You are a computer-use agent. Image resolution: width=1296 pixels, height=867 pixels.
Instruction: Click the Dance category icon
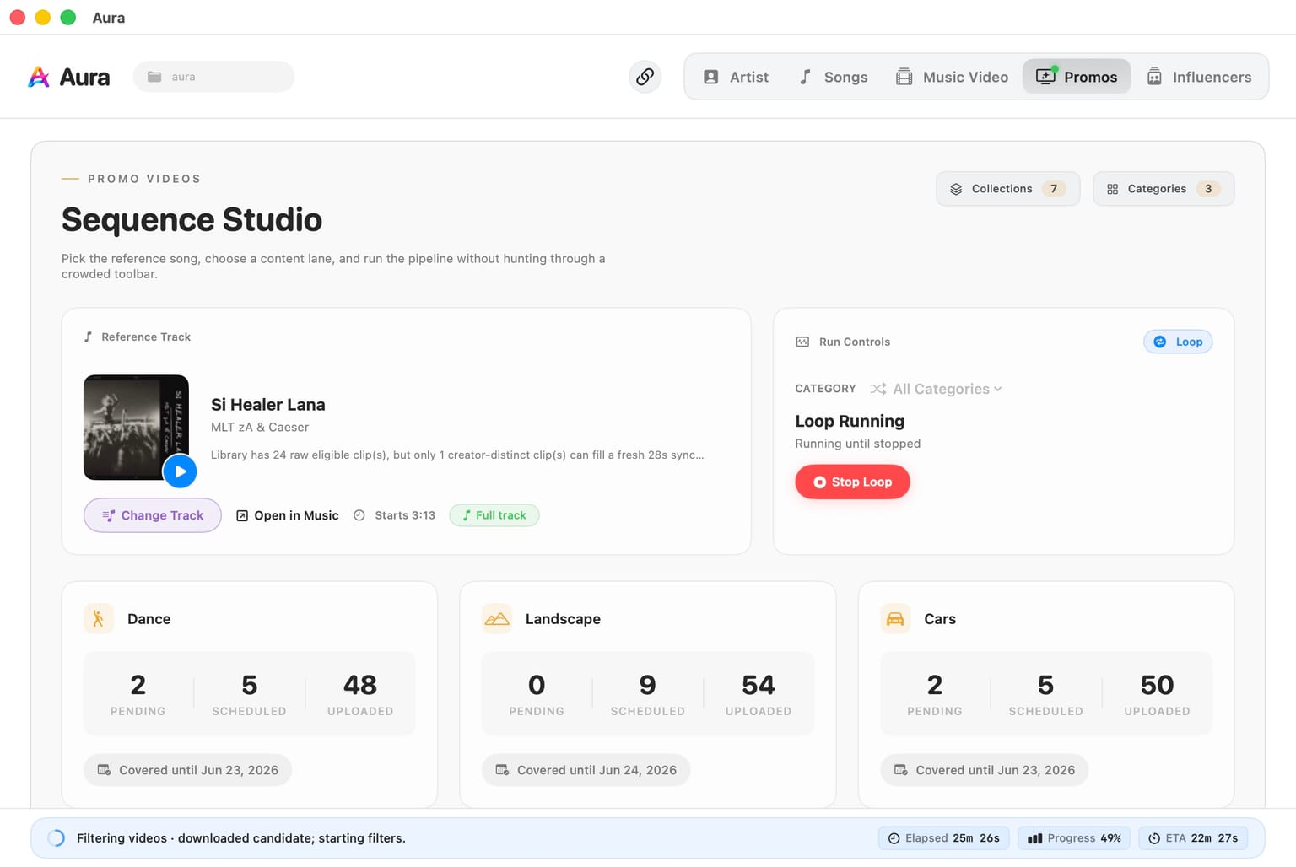click(x=99, y=619)
